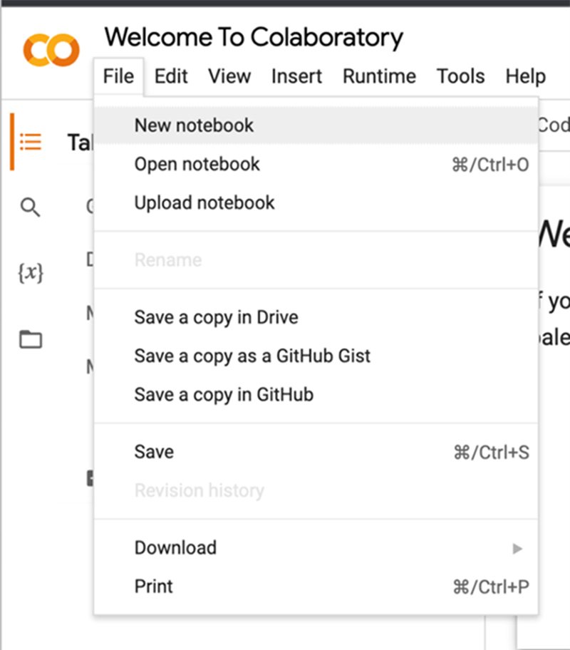This screenshot has height=650, width=570.
Task: Open the Tools menu
Action: pos(460,76)
